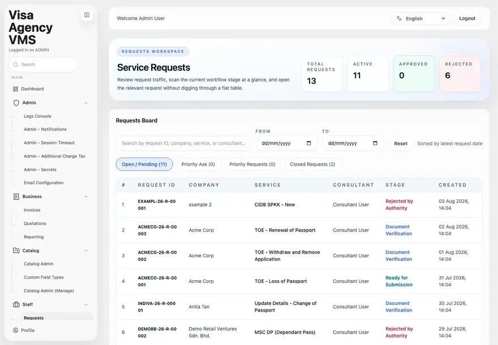The width and height of the screenshot is (498, 345).
Task: Click the Dashboard grid icon
Action: coord(15,89)
